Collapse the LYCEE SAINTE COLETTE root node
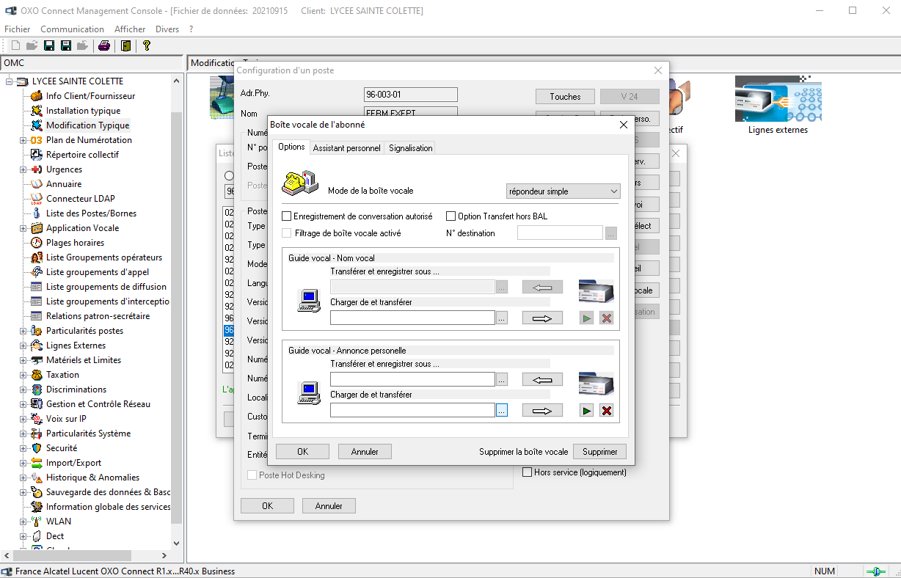 click(10, 81)
